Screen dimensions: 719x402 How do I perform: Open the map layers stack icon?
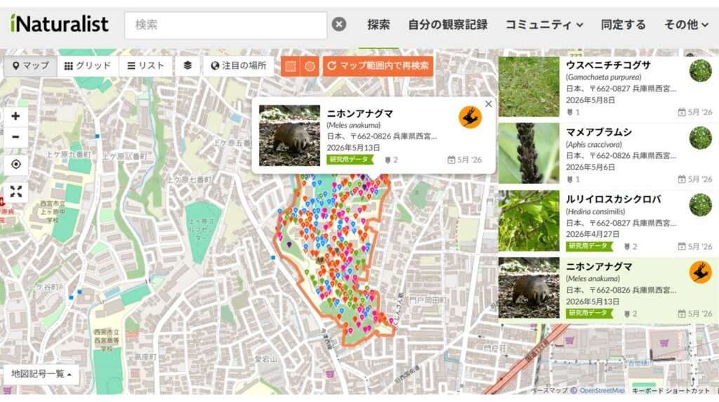point(187,65)
